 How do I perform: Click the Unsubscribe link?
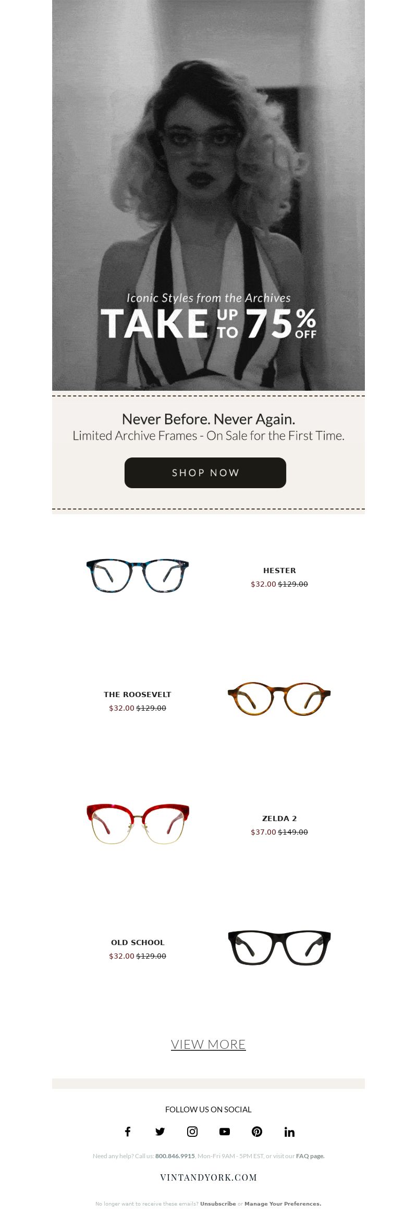click(218, 1204)
